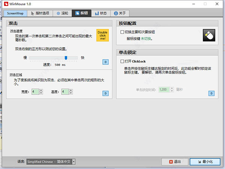This screenshot has height=169, width=225.
Task: Click the arrow icon on 最小化 button
Action: (199, 162)
